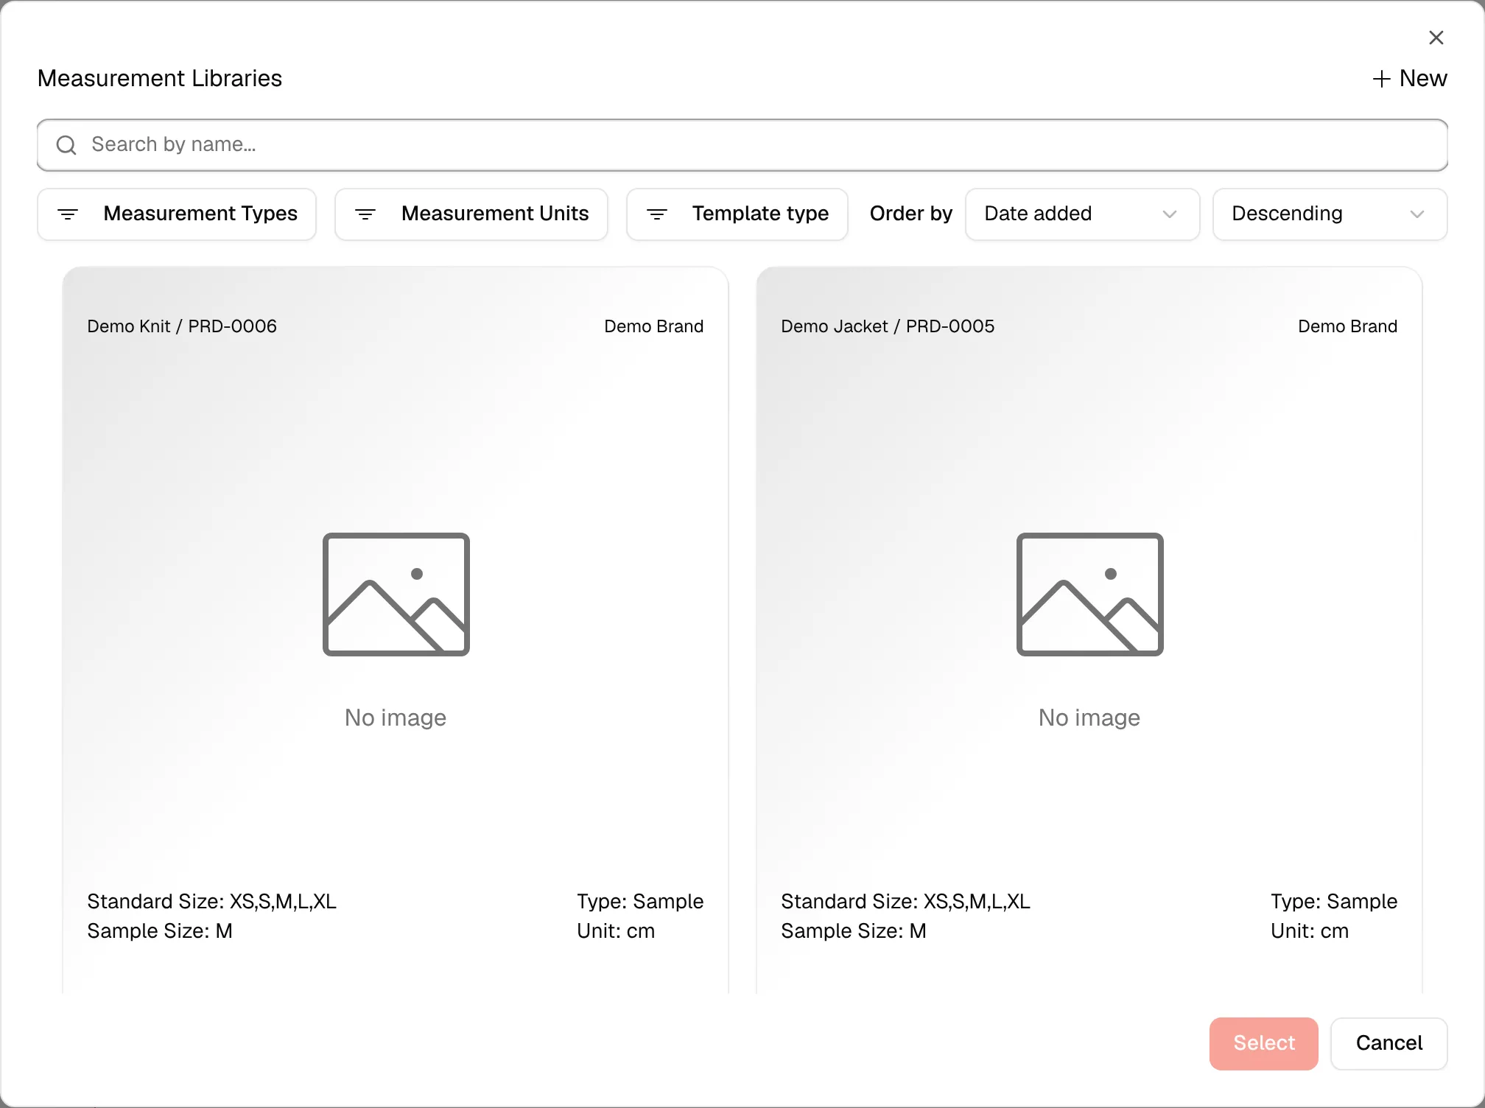Click No image text on Demo Jacket card
Image resolution: width=1485 pixels, height=1108 pixels.
[x=1089, y=718]
